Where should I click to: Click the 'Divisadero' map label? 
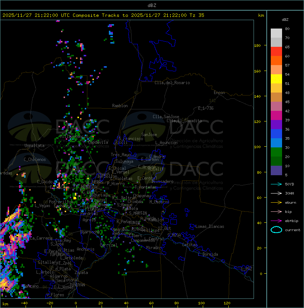click(x=163, y=181)
